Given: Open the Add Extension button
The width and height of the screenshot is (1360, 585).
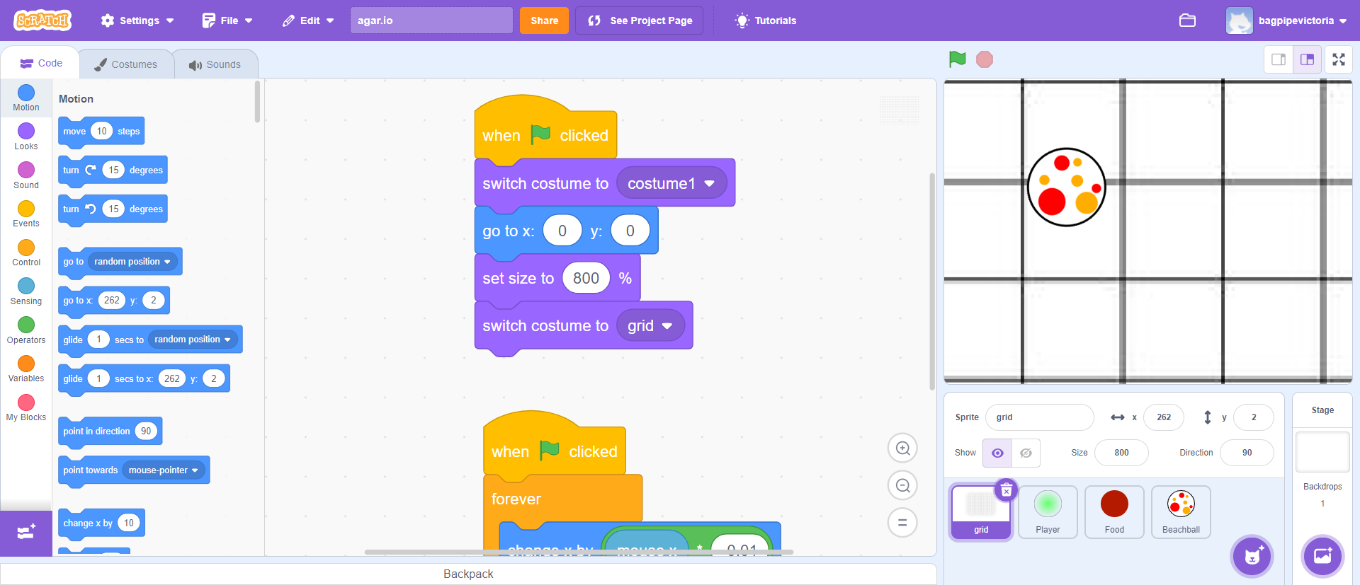Looking at the screenshot, I should tap(26, 533).
